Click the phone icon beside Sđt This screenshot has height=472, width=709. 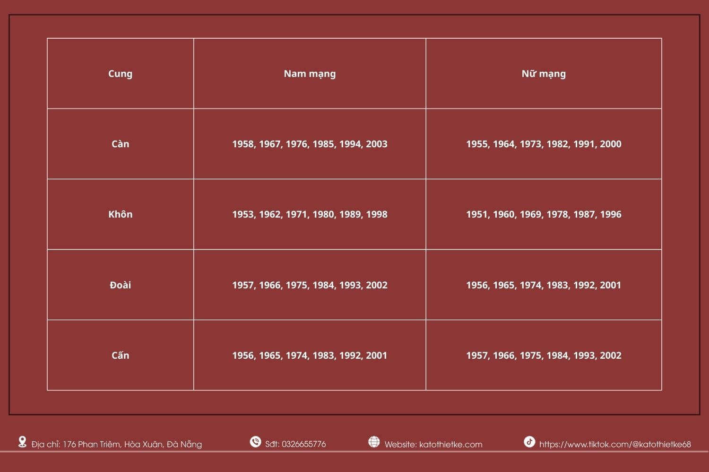coord(255,442)
